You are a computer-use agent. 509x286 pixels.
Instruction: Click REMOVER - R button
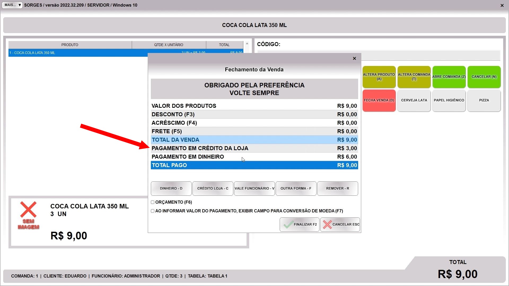[338, 189]
